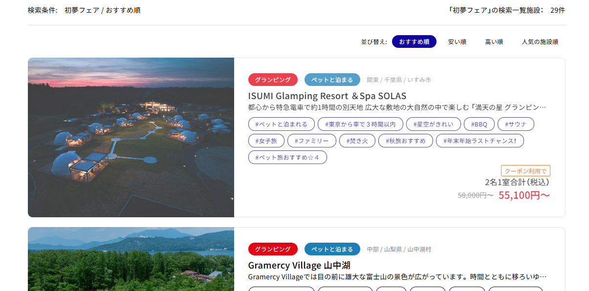
Task: Choose the #秋旅おすすめ tag
Action: (x=405, y=141)
